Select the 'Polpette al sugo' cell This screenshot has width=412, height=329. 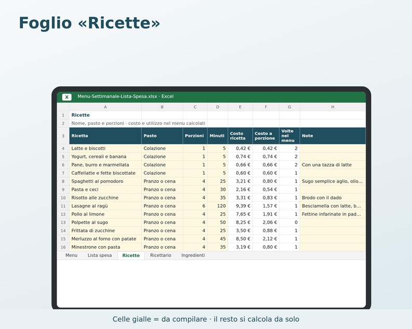click(105, 222)
